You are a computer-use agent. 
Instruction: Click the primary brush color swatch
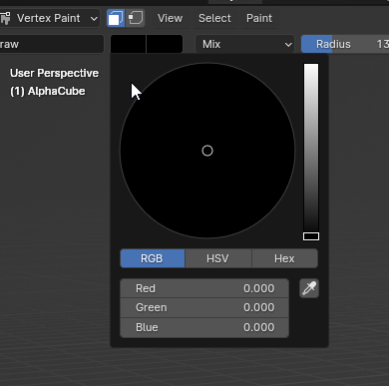pyautogui.click(x=128, y=44)
